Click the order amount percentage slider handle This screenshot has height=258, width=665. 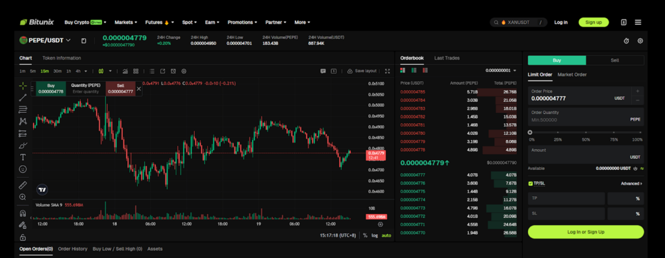click(530, 132)
